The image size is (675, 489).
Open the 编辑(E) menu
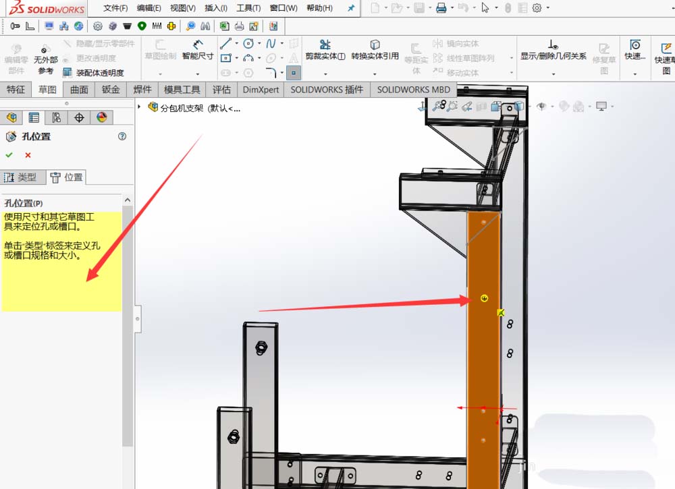pyautogui.click(x=148, y=8)
